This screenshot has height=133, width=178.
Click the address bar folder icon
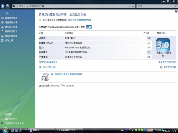[14, 6]
